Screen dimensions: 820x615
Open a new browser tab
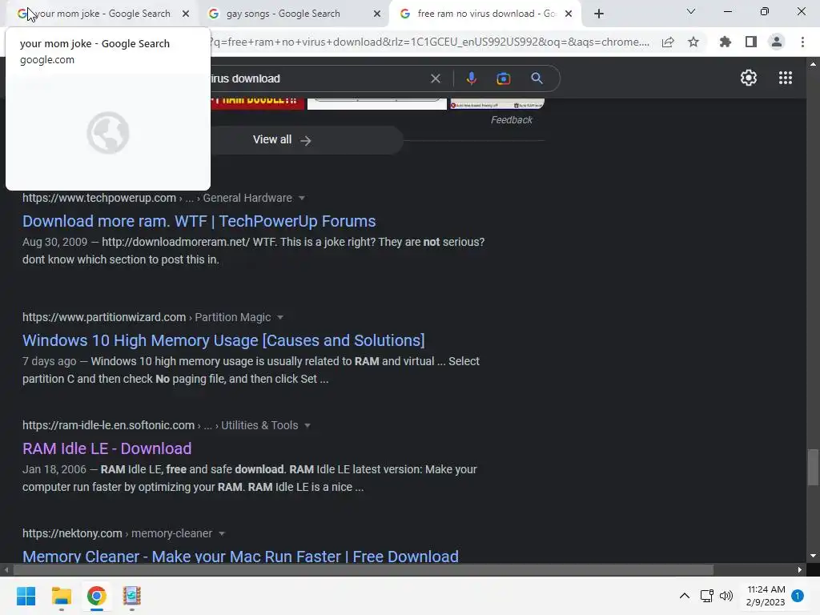[x=599, y=14]
